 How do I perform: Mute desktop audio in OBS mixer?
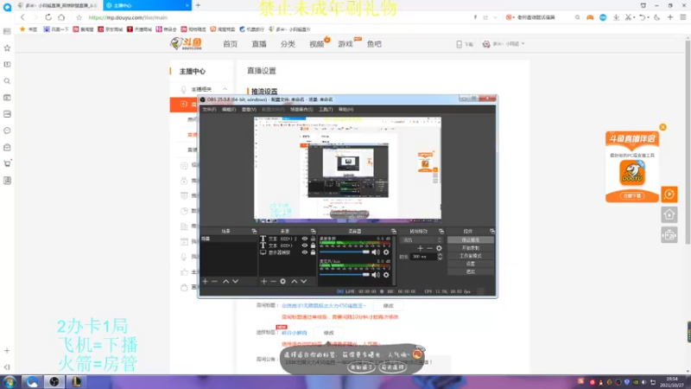(x=376, y=252)
